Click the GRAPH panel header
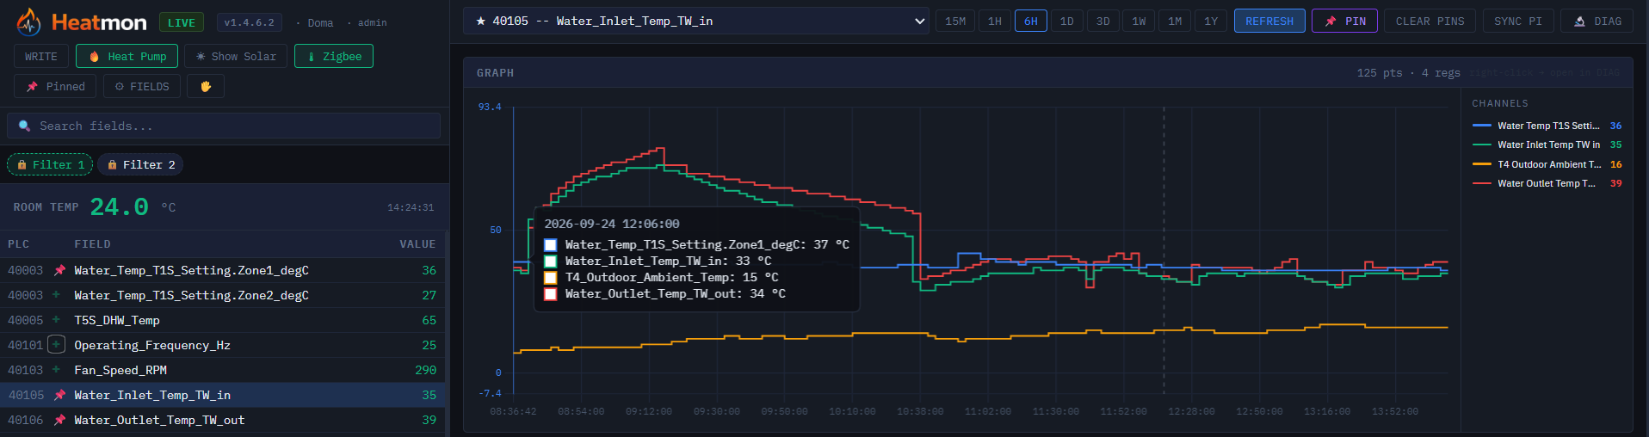Screen dimensions: 1649x437 [1047, 73]
